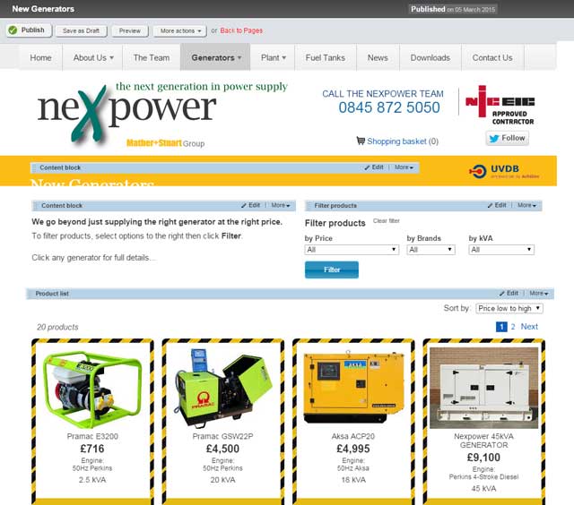Click the £4,995 price
Screen dimensions: 574x505
click(x=353, y=449)
